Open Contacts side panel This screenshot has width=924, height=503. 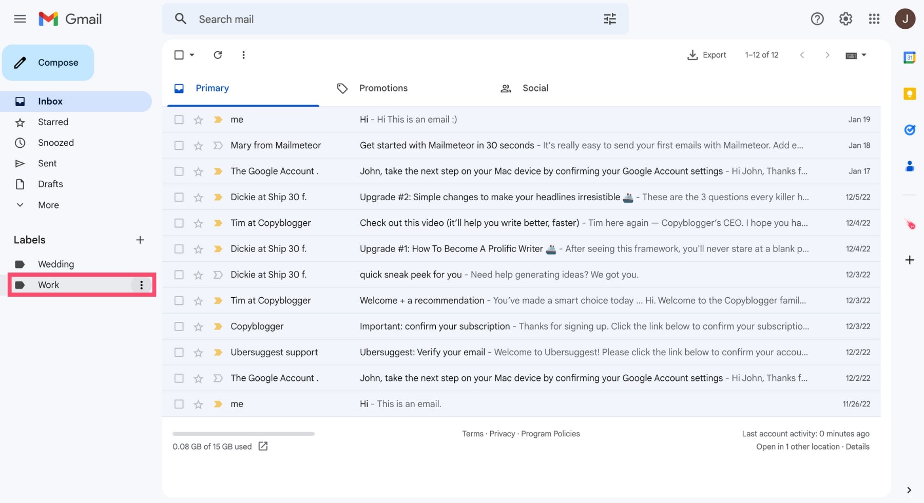(x=910, y=166)
